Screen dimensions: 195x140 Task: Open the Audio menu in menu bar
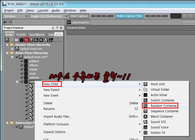pos(56,11)
